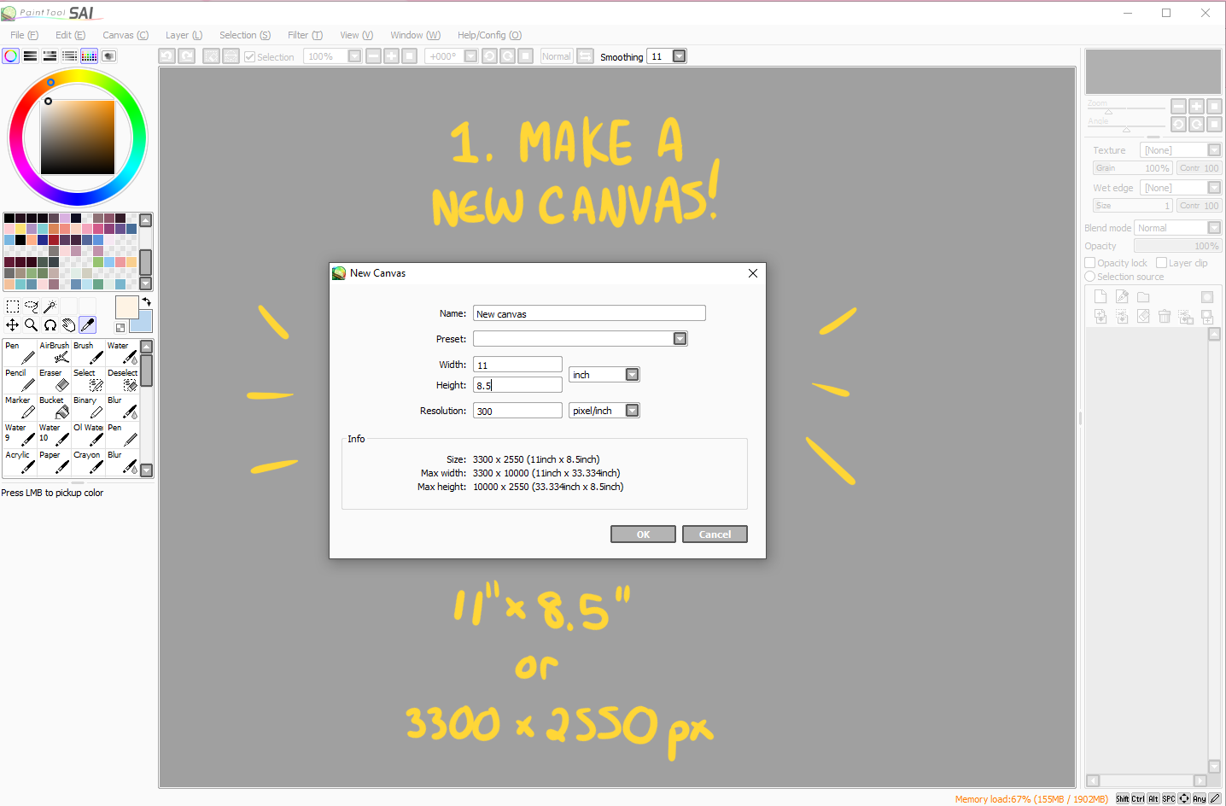The image size is (1226, 806).
Task: Choose the Crayon brush tool
Action: click(88, 462)
